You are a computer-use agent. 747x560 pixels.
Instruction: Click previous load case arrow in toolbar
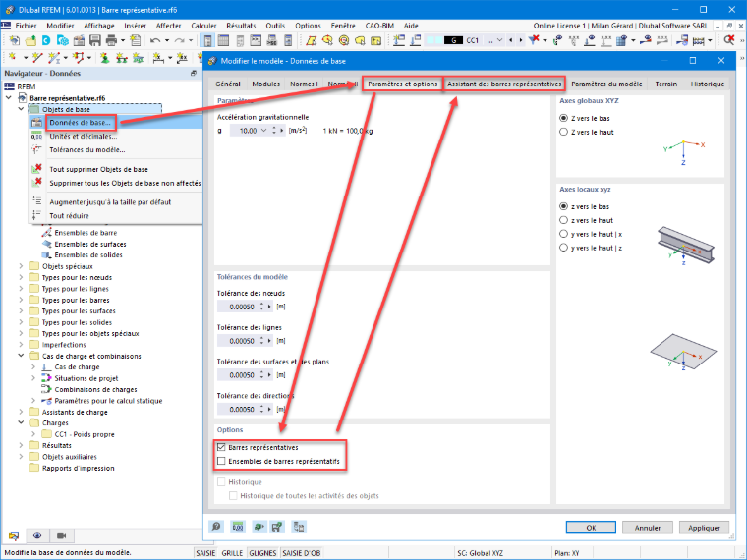[511, 40]
